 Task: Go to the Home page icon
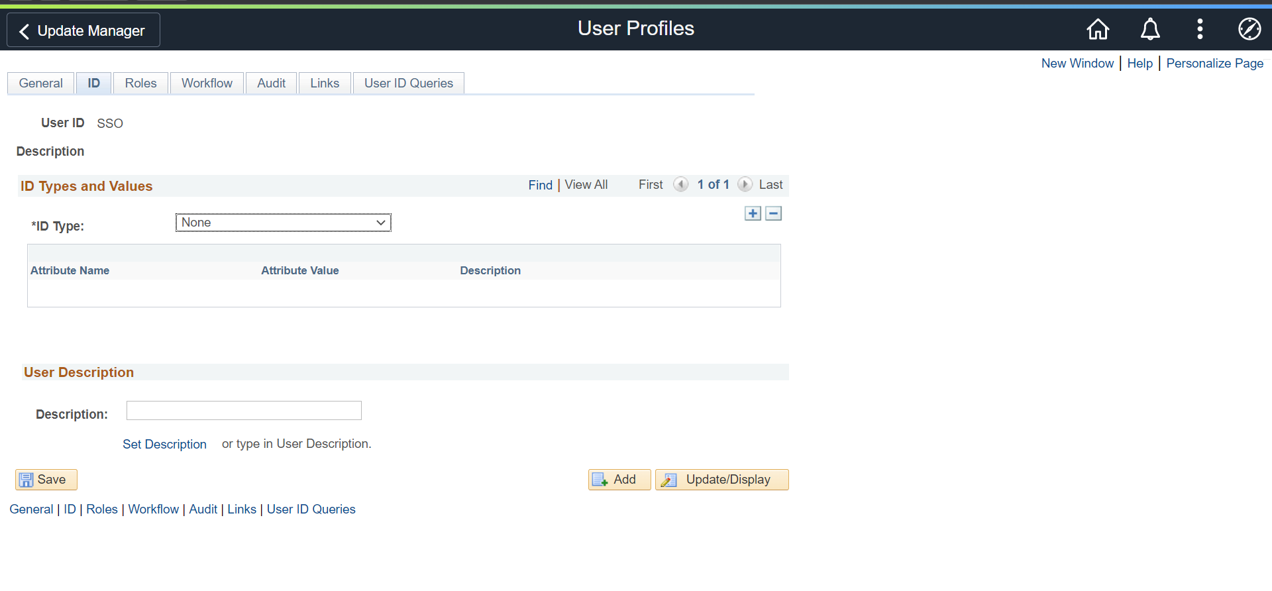tap(1098, 29)
